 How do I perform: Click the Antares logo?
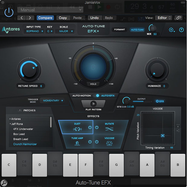(11, 30)
